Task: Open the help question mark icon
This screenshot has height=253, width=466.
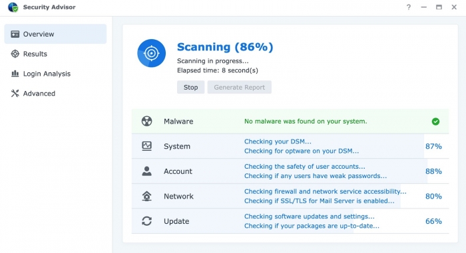Action: (x=409, y=7)
